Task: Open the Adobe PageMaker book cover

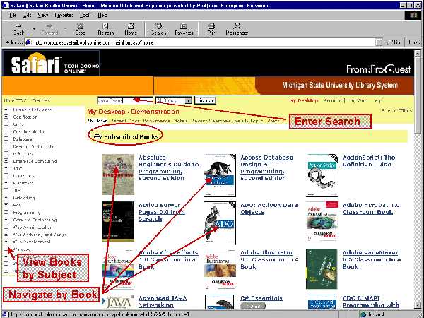Action: 322,269
